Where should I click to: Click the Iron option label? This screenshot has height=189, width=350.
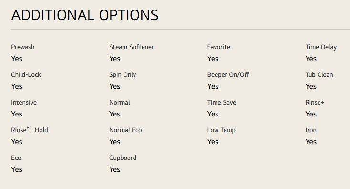coord(311,130)
